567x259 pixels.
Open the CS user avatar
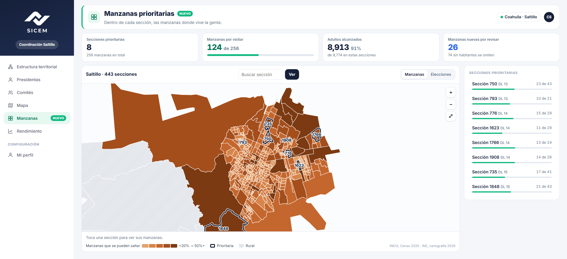(x=549, y=17)
